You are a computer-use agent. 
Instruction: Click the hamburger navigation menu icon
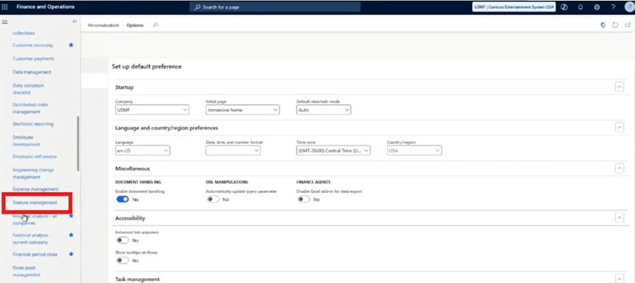[5, 22]
